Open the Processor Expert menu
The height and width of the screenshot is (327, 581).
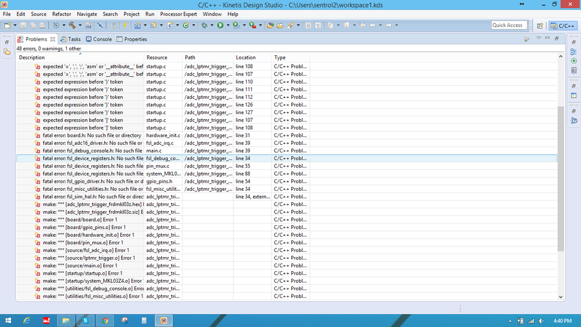(179, 14)
